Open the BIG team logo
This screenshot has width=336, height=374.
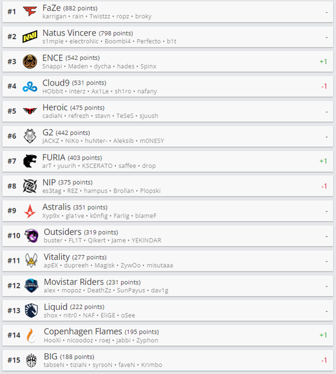[31, 360]
